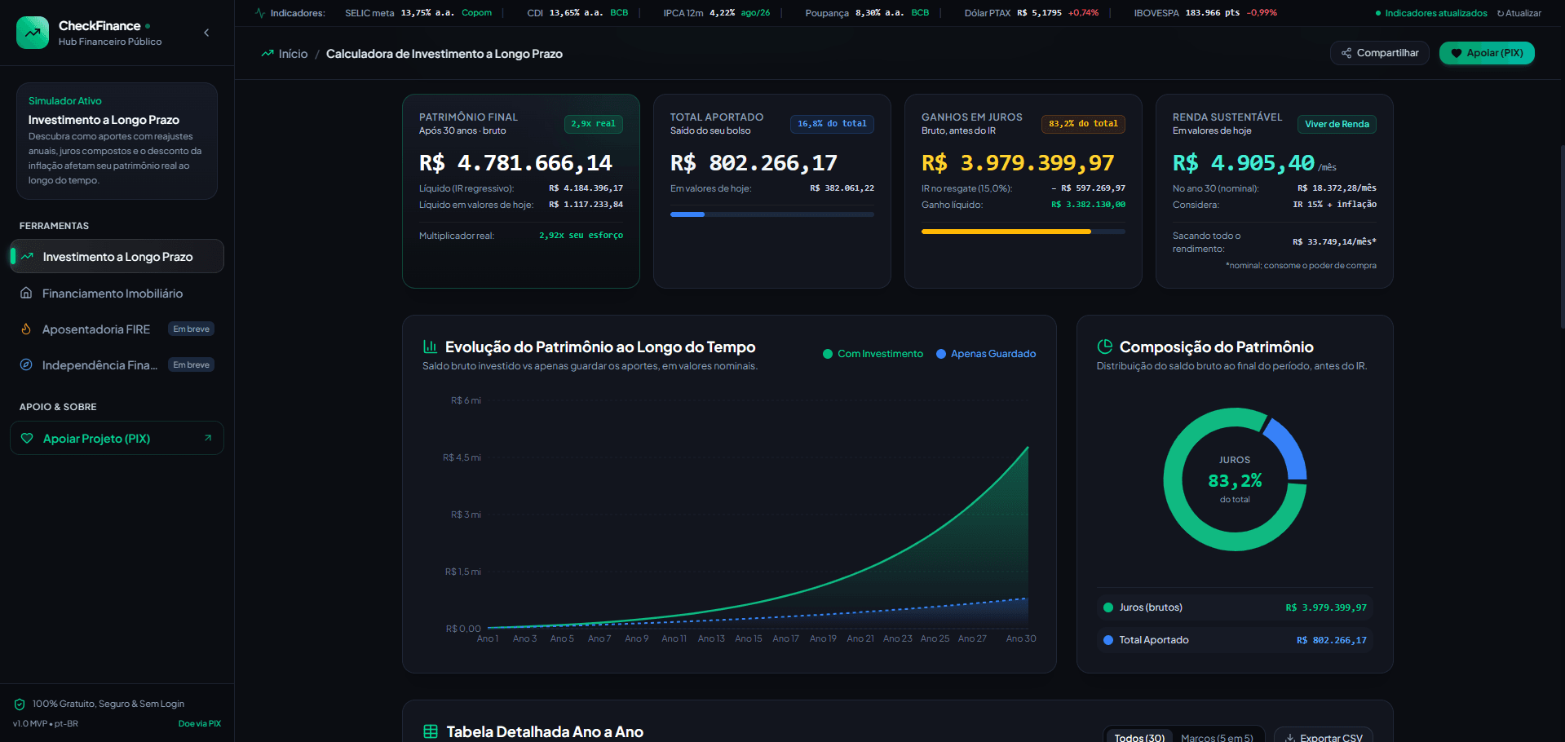Click the house icon beside Financiamento Imobiliário
This screenshot has height=742, width=1565.
click(26, 293)
